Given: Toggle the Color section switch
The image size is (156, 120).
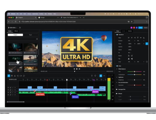Looking at the screenshot, I should pyautogui.click(x=117, y=66).
